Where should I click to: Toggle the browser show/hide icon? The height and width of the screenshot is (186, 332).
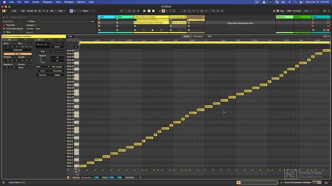coord(4,11)
